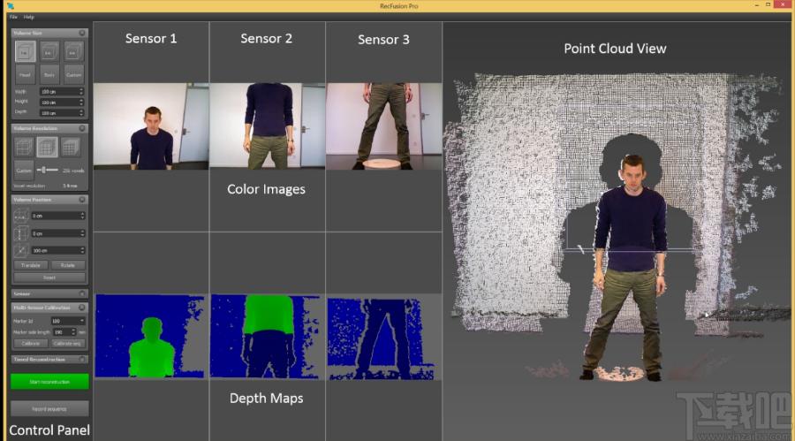Open the File menu

[x=13, y=17]
